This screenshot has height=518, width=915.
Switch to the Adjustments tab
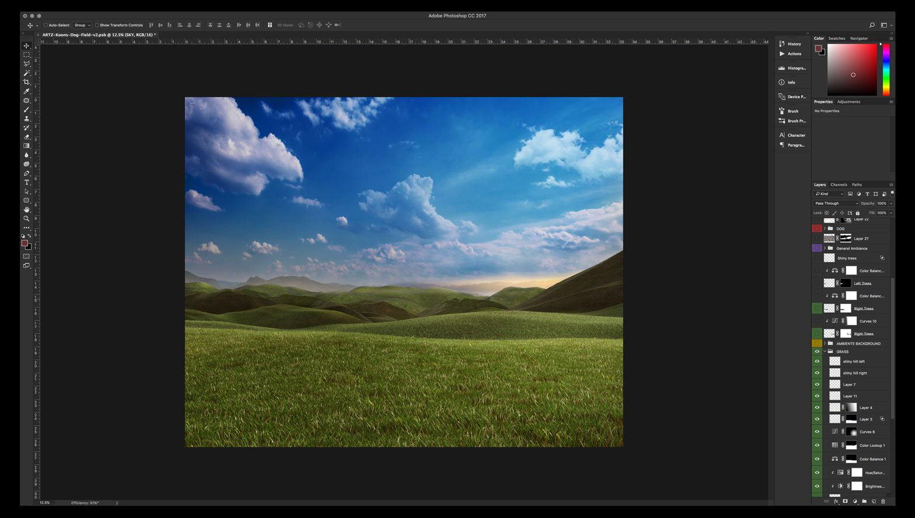(x=848, y=101)
